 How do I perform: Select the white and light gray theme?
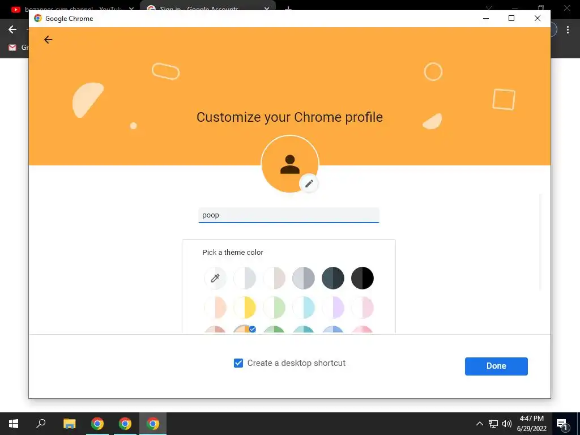tap(245, 278)
